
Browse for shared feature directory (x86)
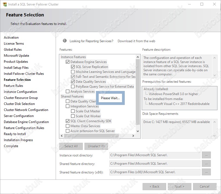tap(206, 172)
